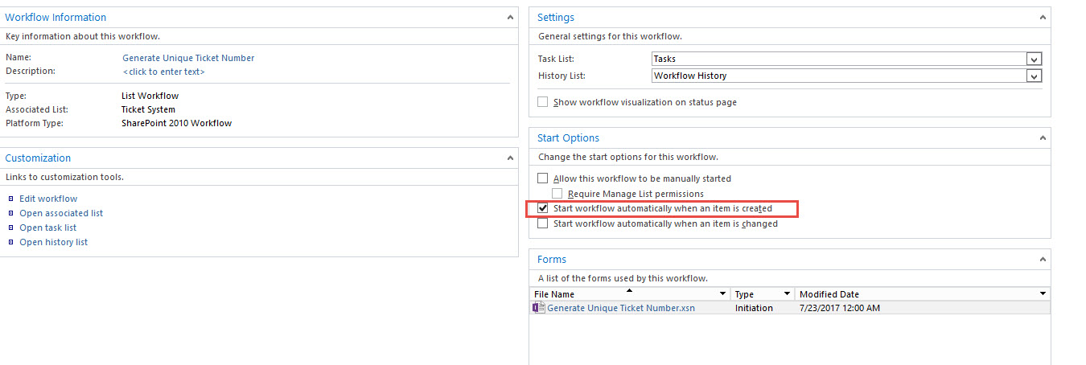Click the bullet icon next to Open history list
Image resolution: width=1086 pixels, height=365 pixels.
coord(10,242)
